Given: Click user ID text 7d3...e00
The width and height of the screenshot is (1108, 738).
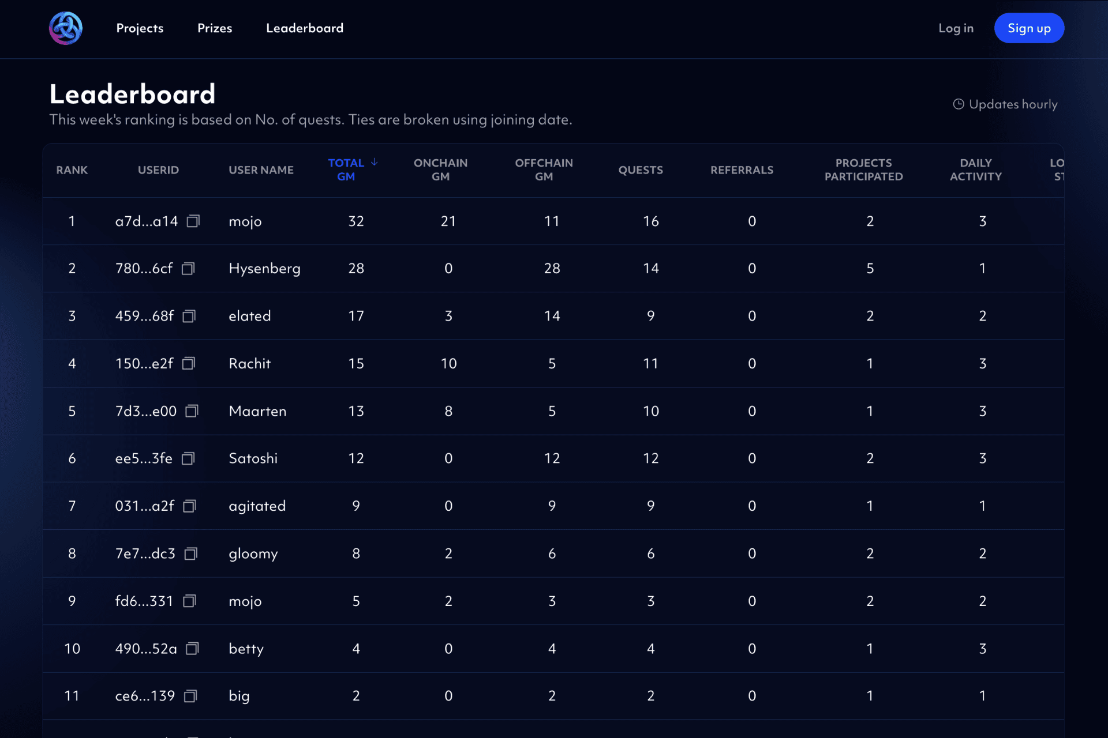Looking at the screenshot, I should point(146,411).
